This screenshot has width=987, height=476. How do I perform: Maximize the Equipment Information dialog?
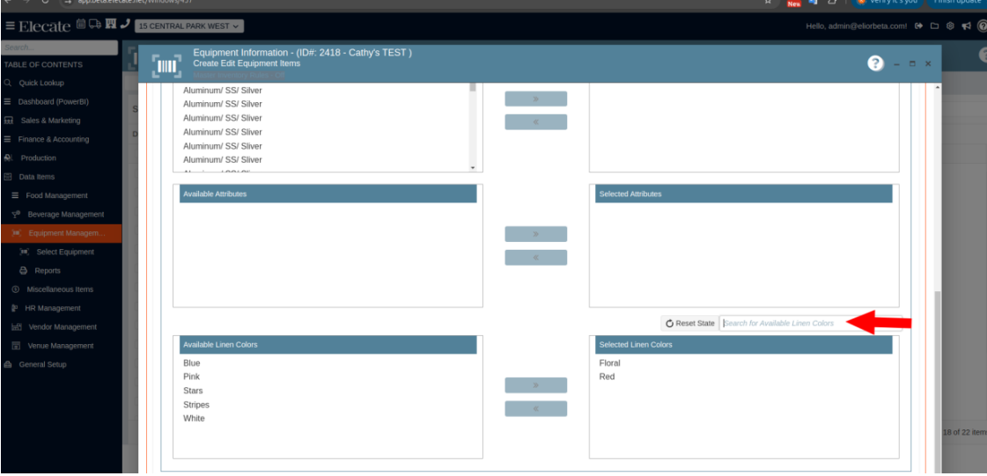912,63
